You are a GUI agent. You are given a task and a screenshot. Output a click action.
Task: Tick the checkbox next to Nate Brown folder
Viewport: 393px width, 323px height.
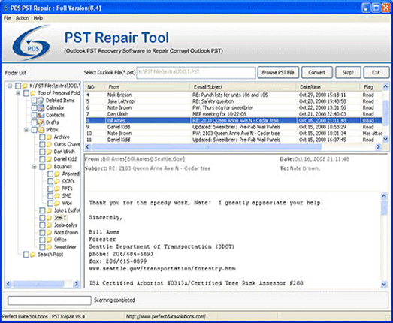click(42, 233)
